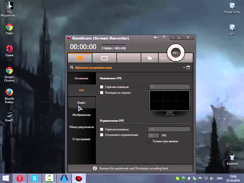Screen dimensions: 244x183
Task: Open the output folder icon tab
Action: coord(150,58)
